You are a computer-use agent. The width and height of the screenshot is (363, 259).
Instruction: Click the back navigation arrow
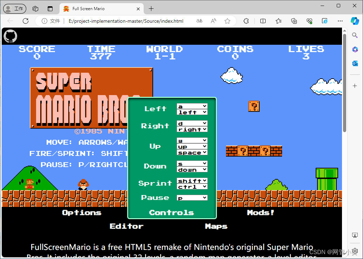click(10, 21)
